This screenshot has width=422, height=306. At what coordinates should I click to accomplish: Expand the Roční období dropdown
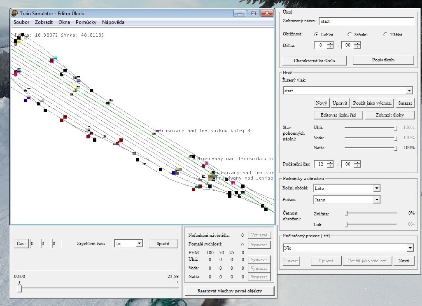376,188
